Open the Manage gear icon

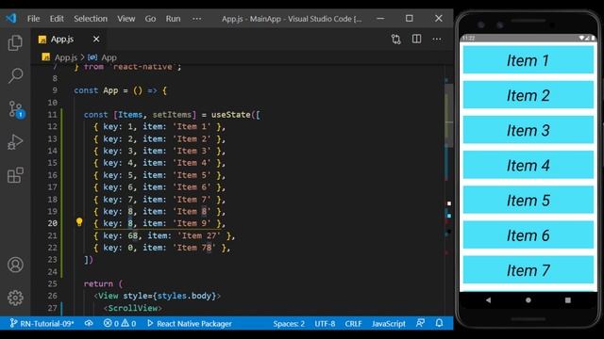tap(15, 298)
